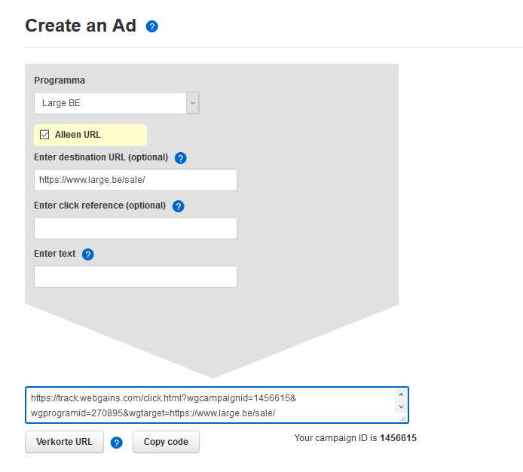The height and width of the screenshot is (472, 523).
Task: Click help icon beside Enter text label
Action: 87,254
